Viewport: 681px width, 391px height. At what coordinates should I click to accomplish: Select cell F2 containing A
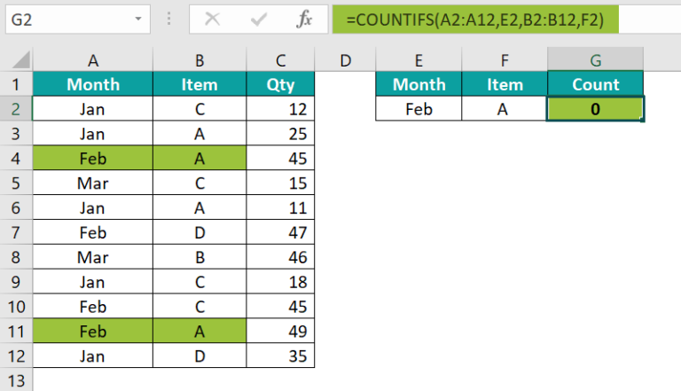[x=505, y=108]
